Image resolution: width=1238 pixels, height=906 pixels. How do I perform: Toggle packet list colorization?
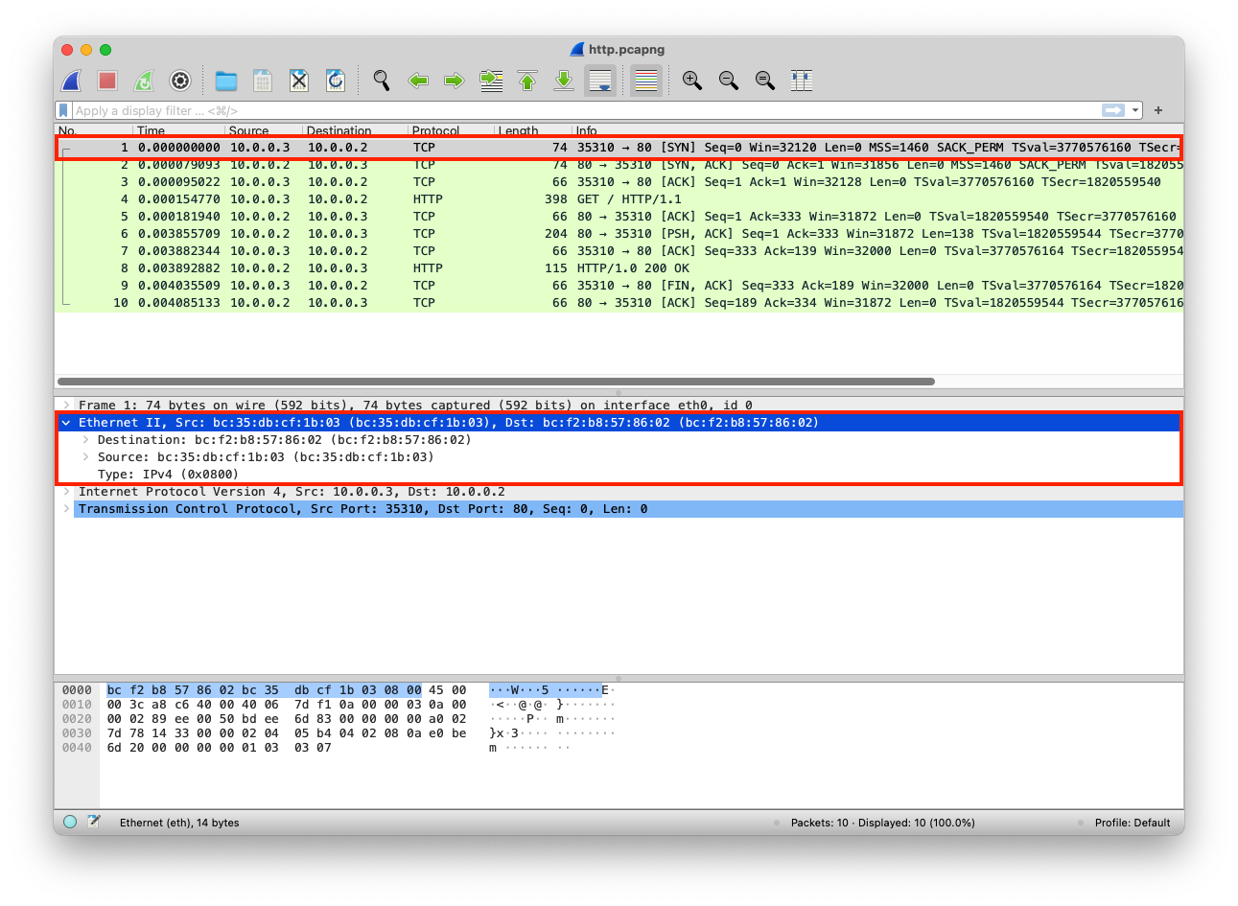point(645,81)
